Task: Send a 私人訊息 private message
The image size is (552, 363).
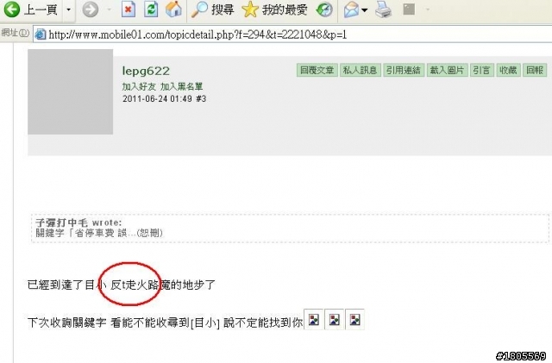Action: [360, 70]
